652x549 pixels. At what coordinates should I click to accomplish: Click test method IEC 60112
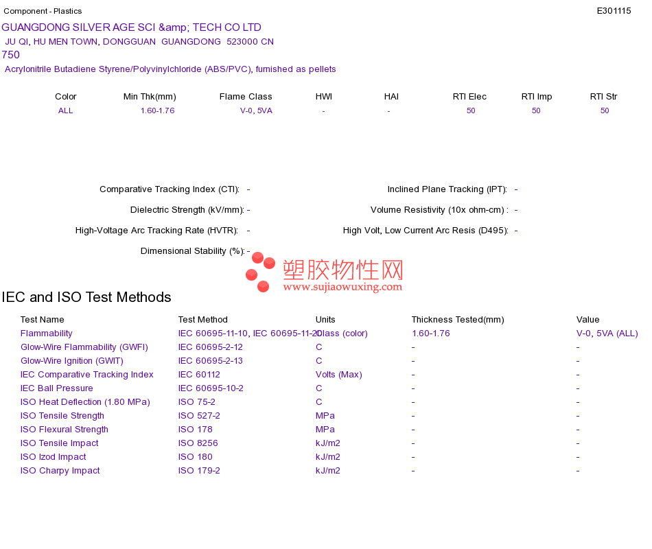pos(199,375)
